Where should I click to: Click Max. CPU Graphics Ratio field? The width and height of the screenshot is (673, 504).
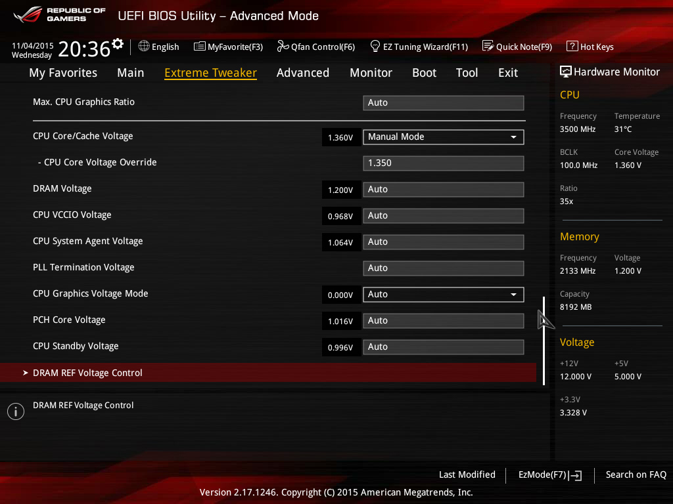tap(444, 103)
